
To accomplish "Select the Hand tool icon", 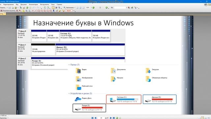I will coord(53,8).
